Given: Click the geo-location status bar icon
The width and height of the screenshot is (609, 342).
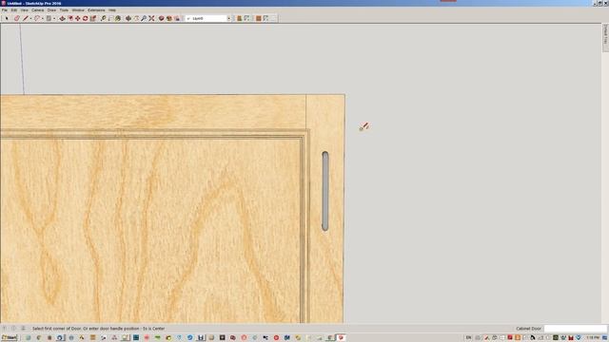Looking at the screenshot, I should tap(5, 328).
